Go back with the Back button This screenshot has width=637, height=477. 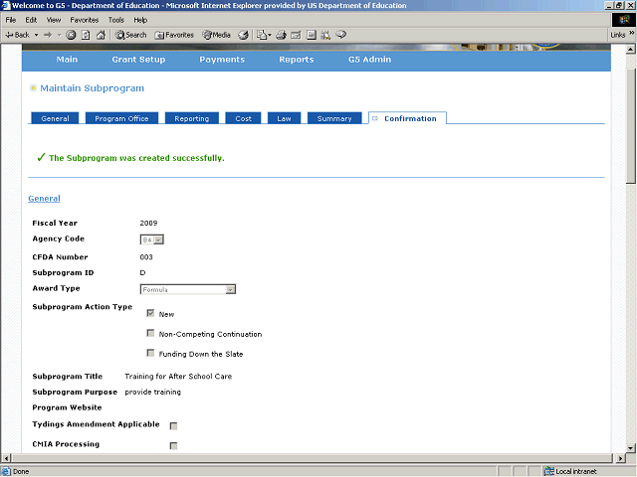[17, 35]
